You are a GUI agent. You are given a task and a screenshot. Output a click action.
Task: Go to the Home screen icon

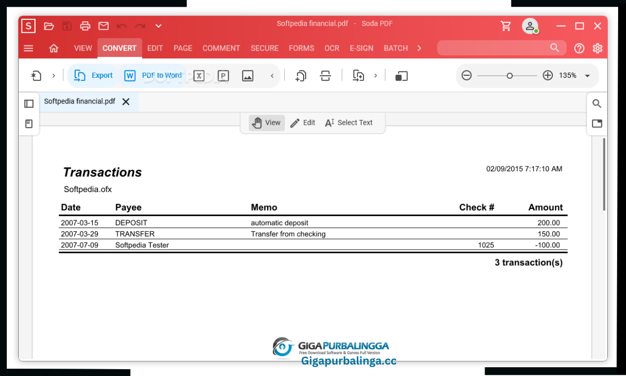(x=54, y=48)
